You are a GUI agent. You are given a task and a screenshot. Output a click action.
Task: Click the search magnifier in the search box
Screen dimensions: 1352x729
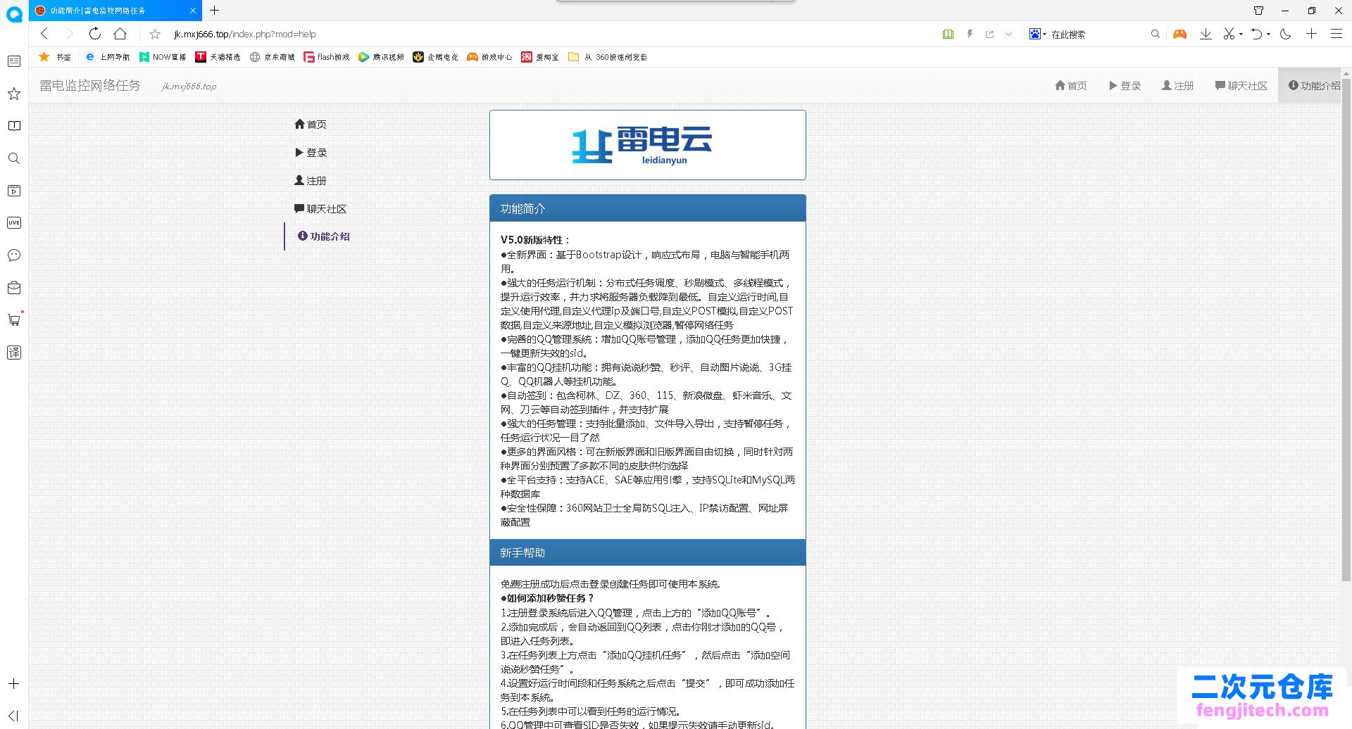(x=1155, y=34)
